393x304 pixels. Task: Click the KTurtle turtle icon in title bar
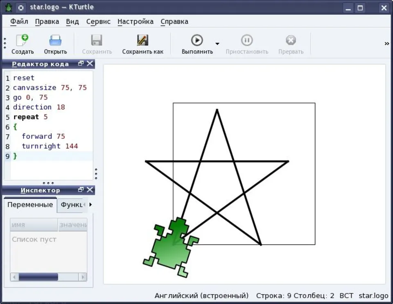[x=9, y=7]
